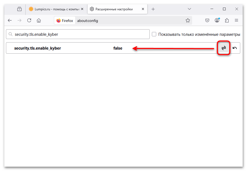Viewport: 247px width, 171px height.
Task: Bookmark this page with the star
Action: [188, 20]
